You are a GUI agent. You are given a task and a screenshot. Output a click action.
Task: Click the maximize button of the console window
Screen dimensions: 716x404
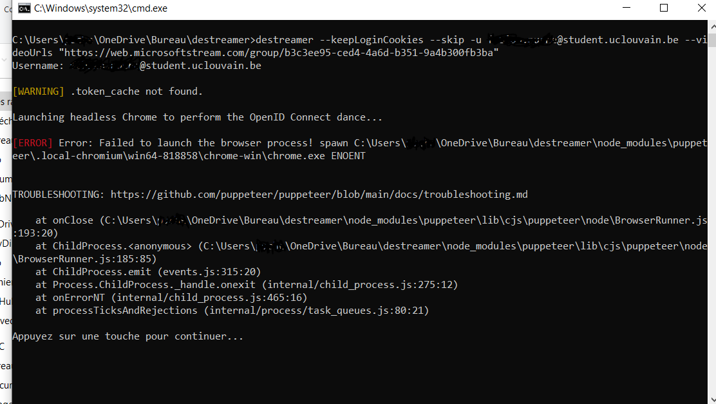[x=664, y=8]
